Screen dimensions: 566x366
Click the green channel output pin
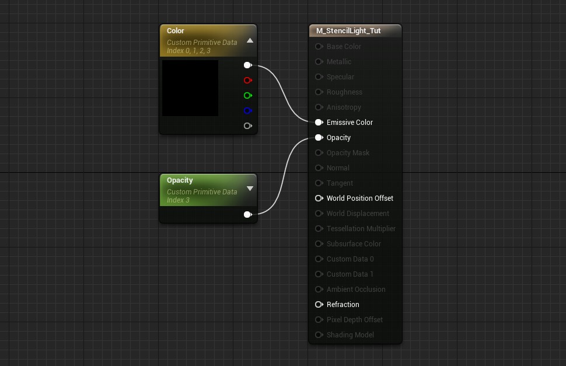pos(247,96)
